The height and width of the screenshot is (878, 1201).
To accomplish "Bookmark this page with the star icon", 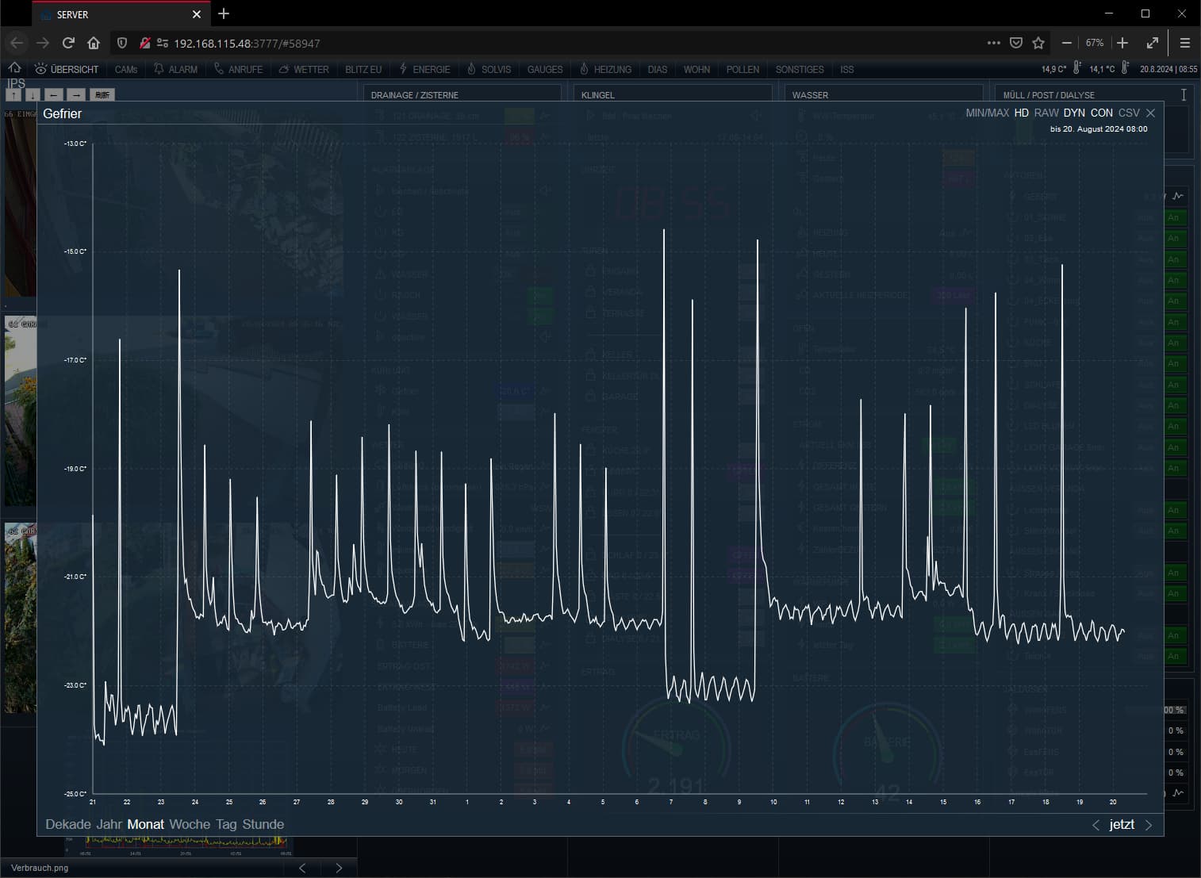I will pos(1038,43).
